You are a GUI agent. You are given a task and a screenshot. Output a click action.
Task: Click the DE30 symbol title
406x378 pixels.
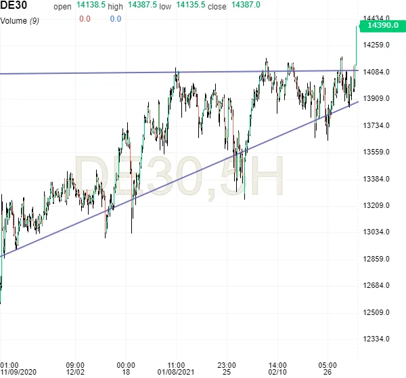tap(14, 6)
